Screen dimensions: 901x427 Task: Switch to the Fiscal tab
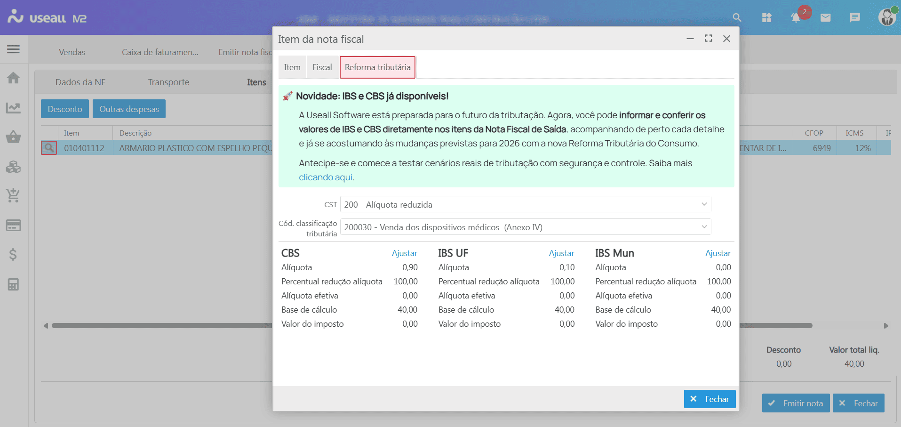[322, 67]
